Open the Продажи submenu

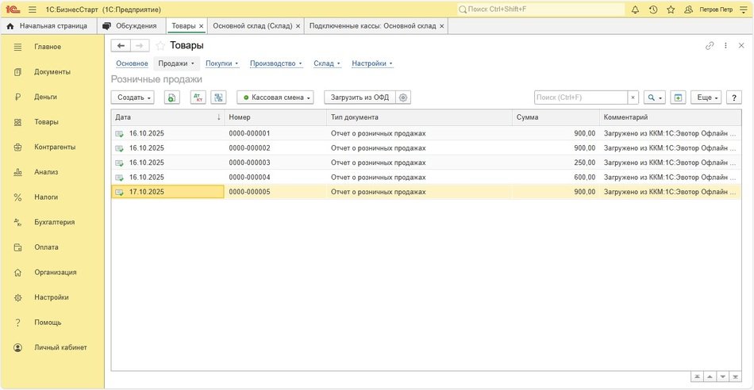[x=175, y=63]
